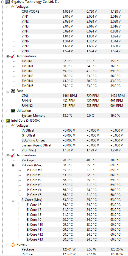The image size is (128, 256).
Task: Click the Intel Core i5 CPU chip icon
Action: pos(8,121)
